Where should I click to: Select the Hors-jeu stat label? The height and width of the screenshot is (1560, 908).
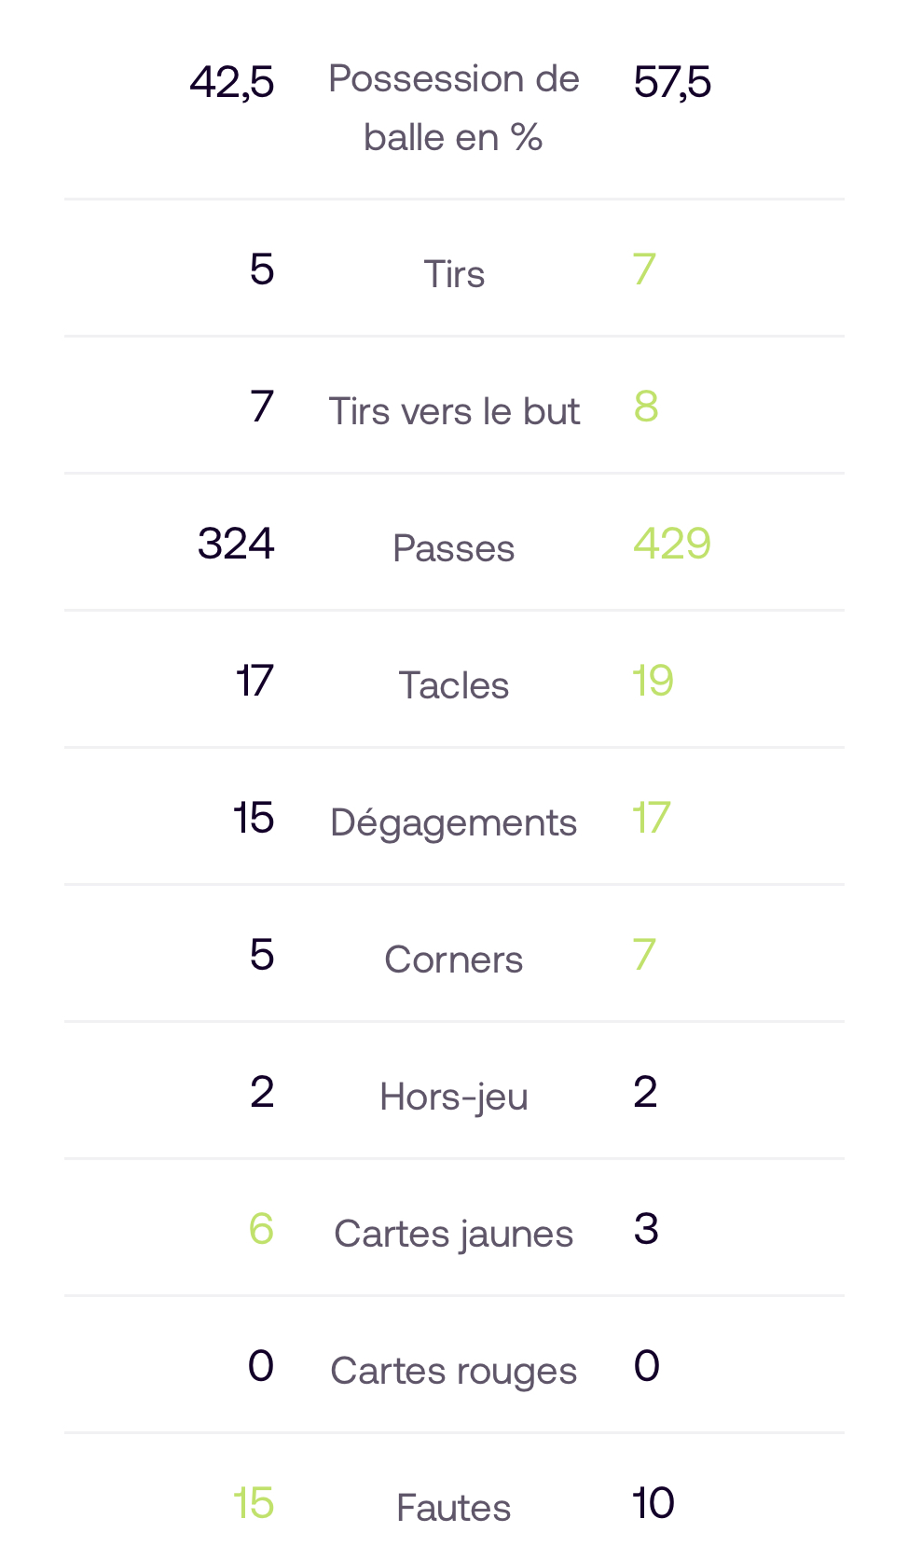[x=454, y=1097]
